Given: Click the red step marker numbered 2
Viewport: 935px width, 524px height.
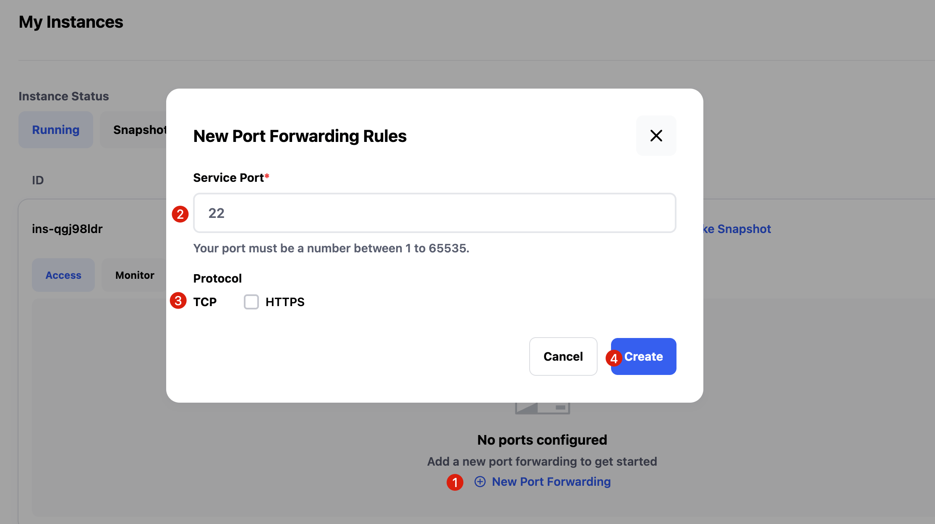Looking at the screenshot, I should point(180,214).
